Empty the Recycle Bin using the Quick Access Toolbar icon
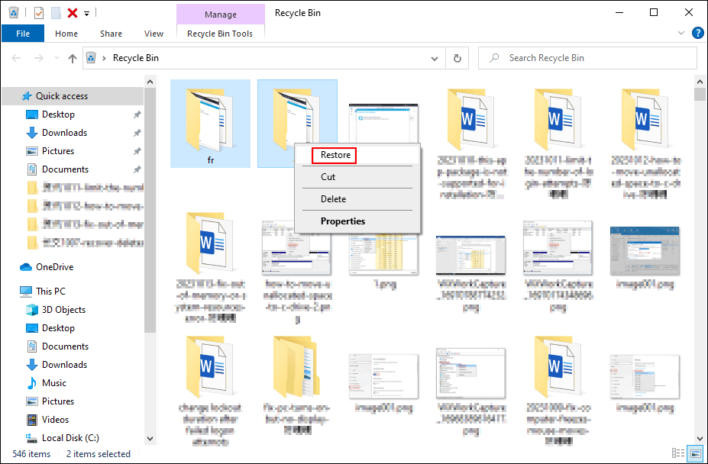The width and height of the screenshot is (708, 464). click(x=13, y=12)
